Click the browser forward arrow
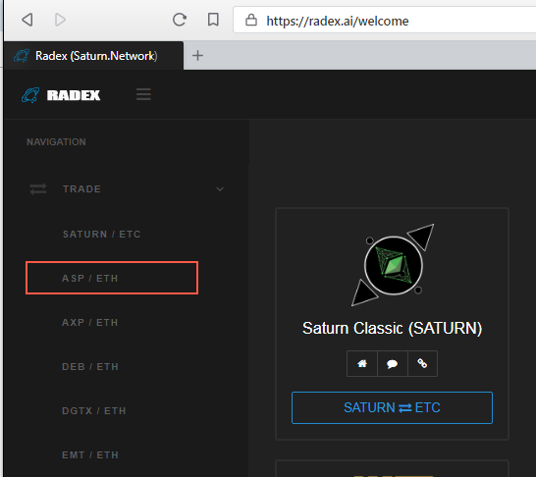 (60, 20)
